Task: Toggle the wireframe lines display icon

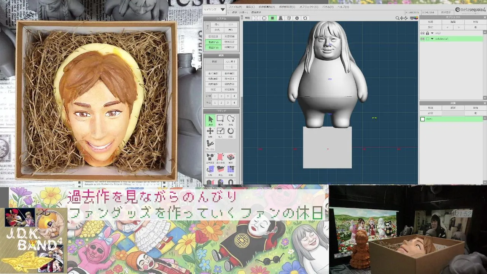Action: pos(264,18)
